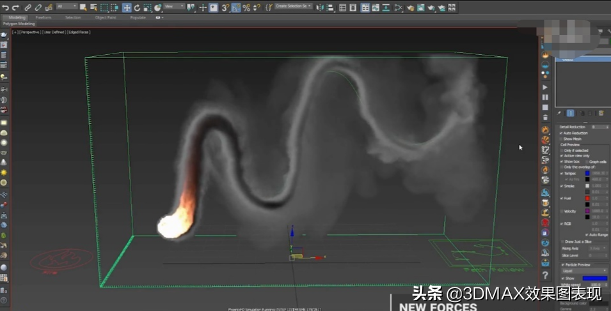Screen dimensions: 611x311
Task: Enable the Graph cells checkbox
Action: click(587, 162)
